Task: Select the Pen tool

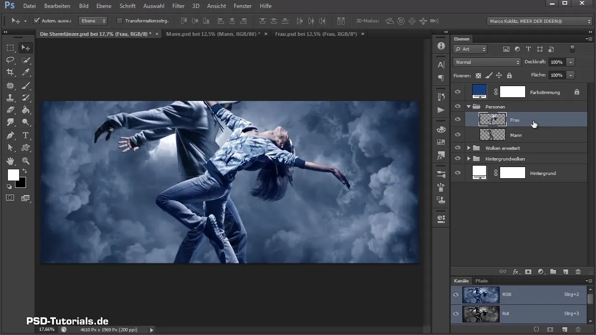Action: coord(10,135)
